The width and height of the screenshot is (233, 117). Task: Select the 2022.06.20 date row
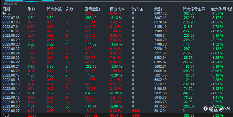pyautogui.click(x=11, y=71)
